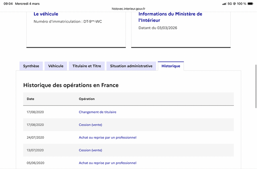257x169 pixels.
Task: Tap the rotation lock status icon
Action: pyautogui.click(x=235, y=4)
